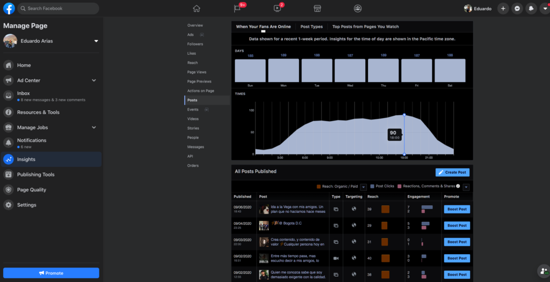Open the notifications bell icon in top bar

point(531,9)
